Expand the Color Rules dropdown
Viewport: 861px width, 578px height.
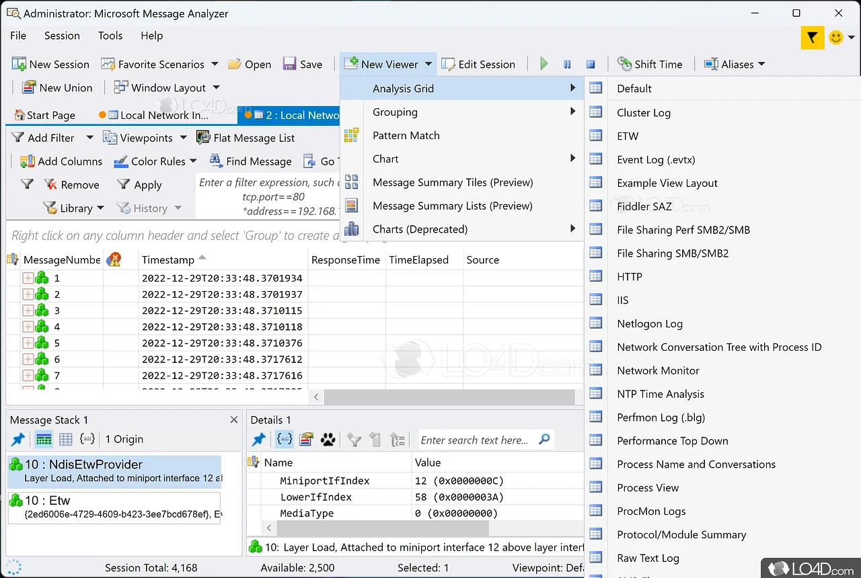click(193, 161)
